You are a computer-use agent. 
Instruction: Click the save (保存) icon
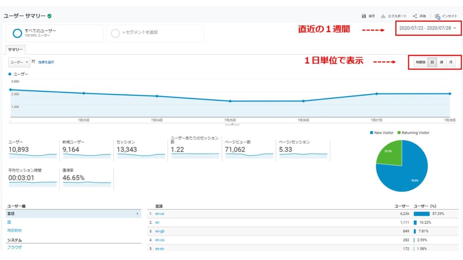[x=364, y=16]
